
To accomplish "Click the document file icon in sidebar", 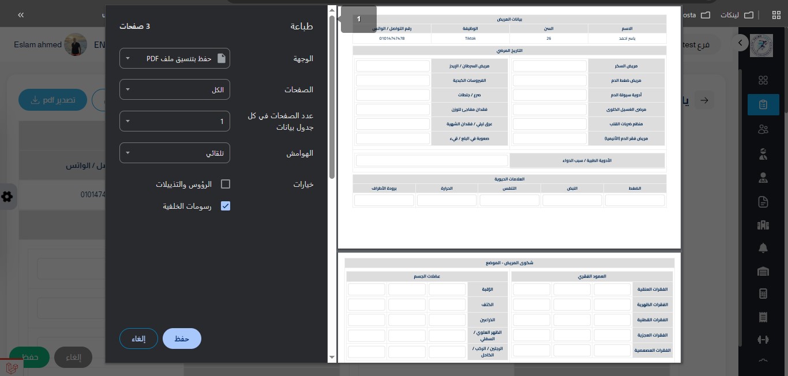I will tap(763, 201).
